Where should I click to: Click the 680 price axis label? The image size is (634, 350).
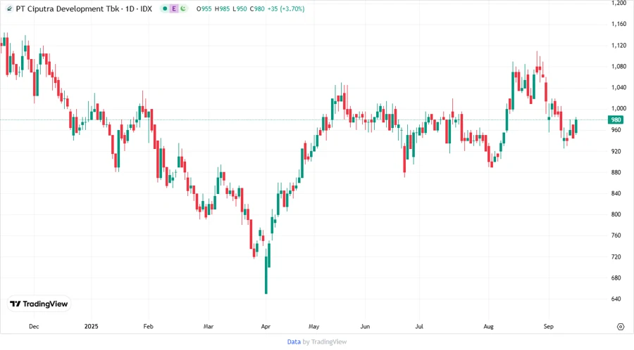[616, 278]
